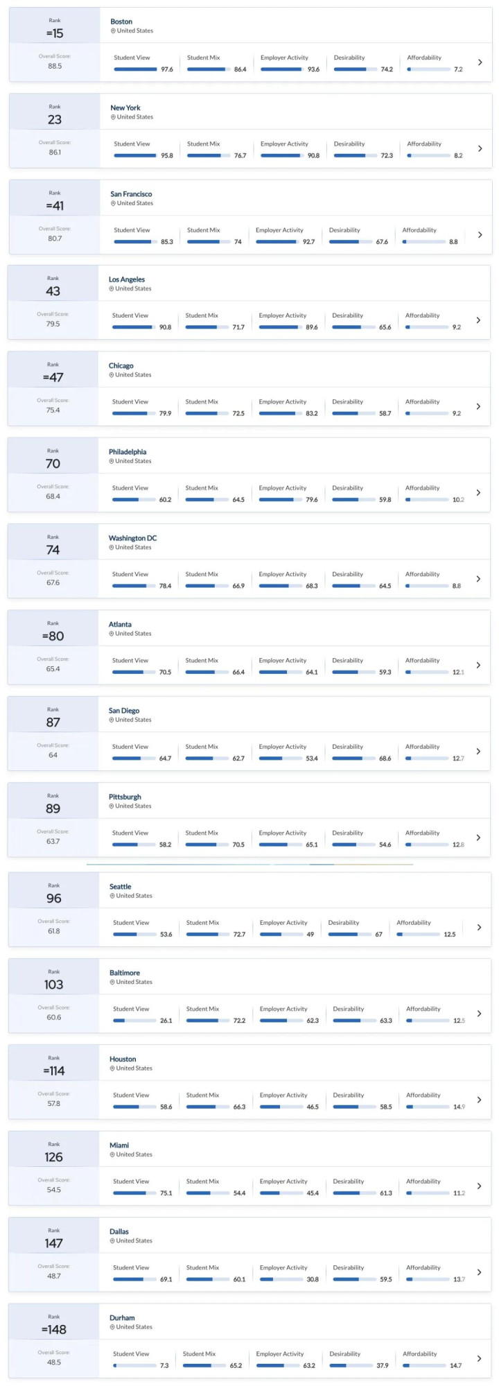Screen dimensions: 499x1386
Task: Open details via Houston row chevron
Action: point(480,1100)
